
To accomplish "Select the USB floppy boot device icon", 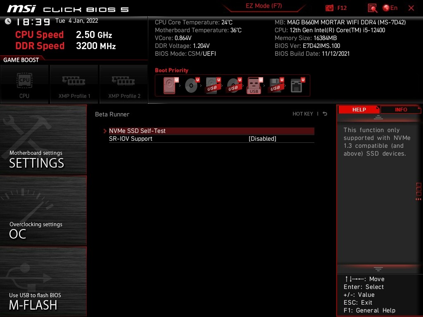I will pos(276,85).
